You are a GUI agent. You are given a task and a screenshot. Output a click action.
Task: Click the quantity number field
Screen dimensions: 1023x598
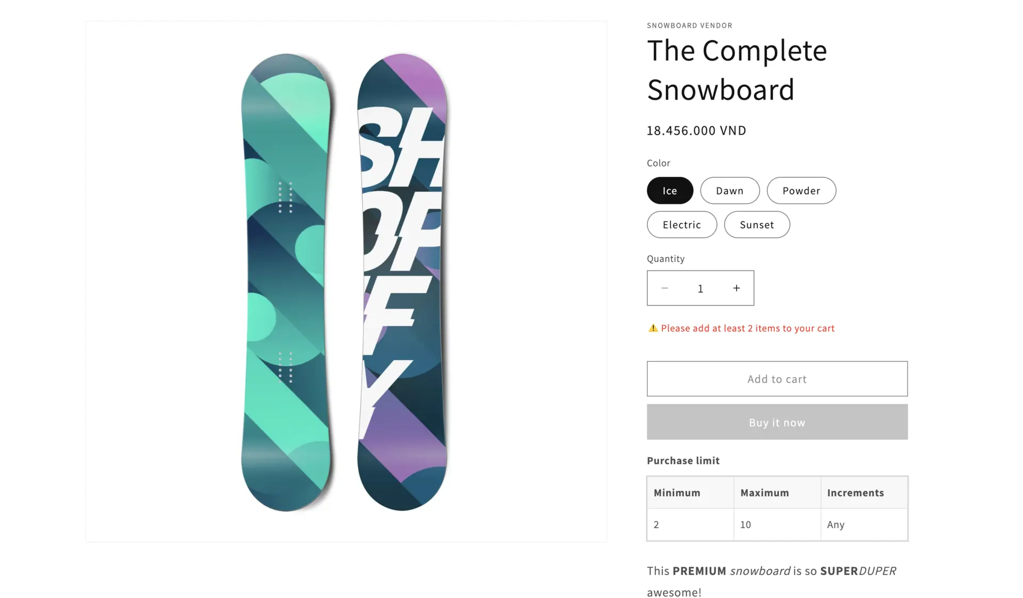tap(700, 288)
